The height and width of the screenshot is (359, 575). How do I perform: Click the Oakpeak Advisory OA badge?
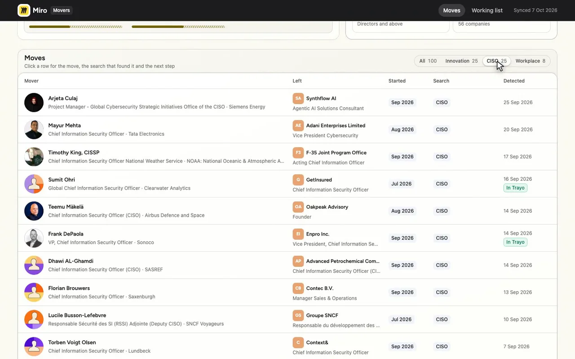click(298, 207)
